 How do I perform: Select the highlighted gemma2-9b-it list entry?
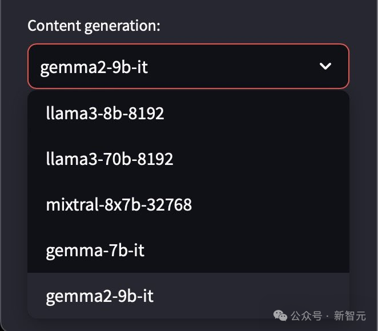point(99,296)
